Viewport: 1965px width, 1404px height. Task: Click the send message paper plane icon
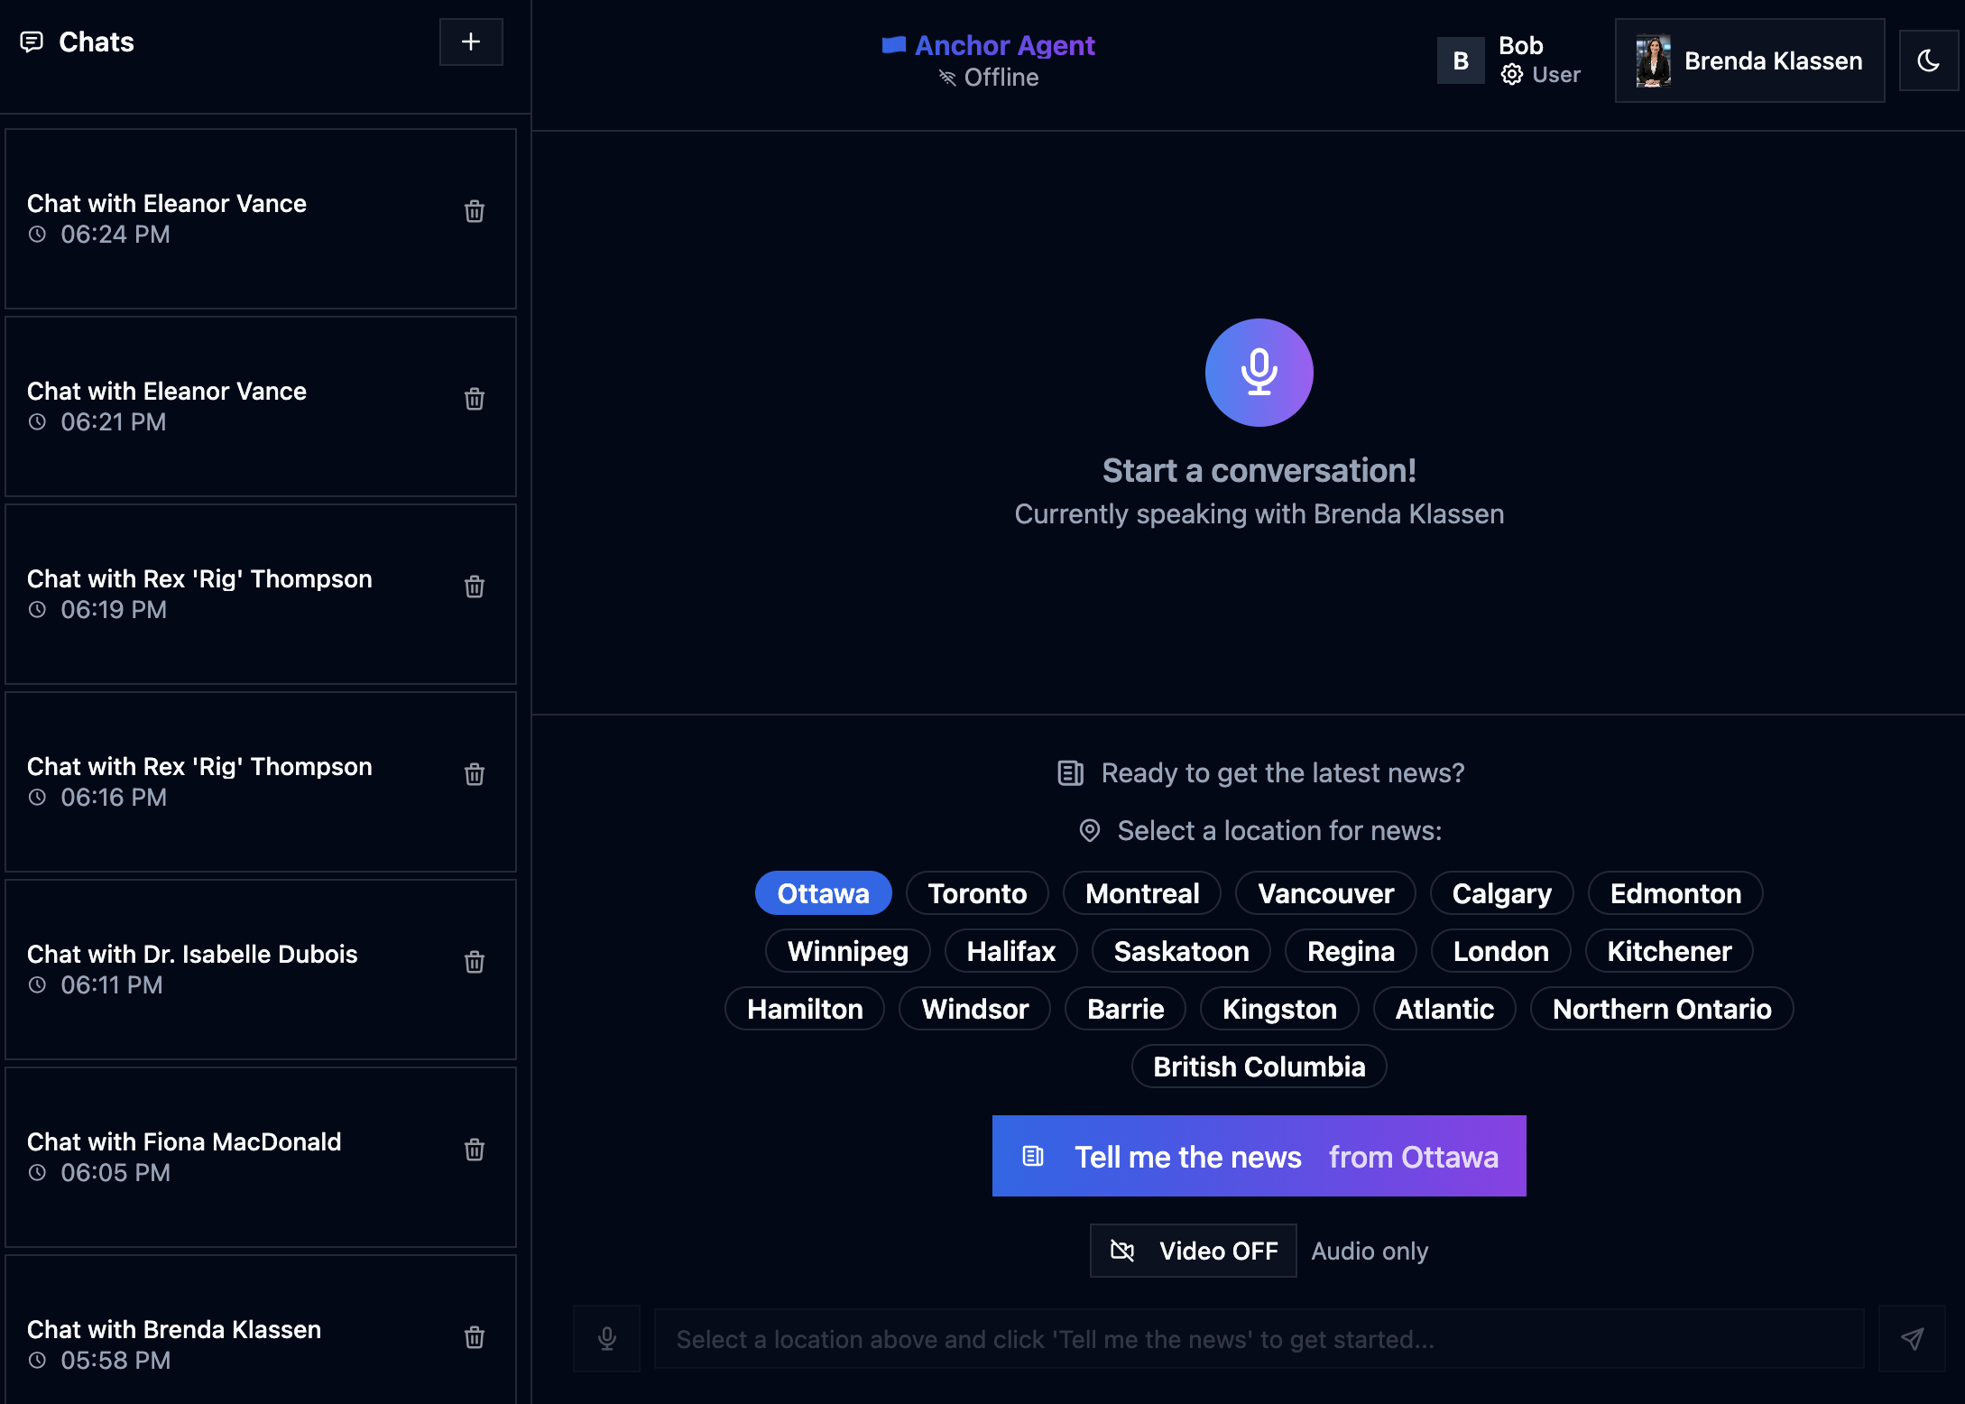click(1912, 1339)
